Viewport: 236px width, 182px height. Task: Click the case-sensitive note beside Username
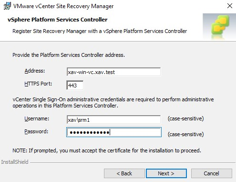pos(185,118)
